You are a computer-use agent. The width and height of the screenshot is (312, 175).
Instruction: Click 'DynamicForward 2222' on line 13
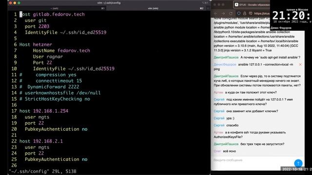click(x=53, y=87)
